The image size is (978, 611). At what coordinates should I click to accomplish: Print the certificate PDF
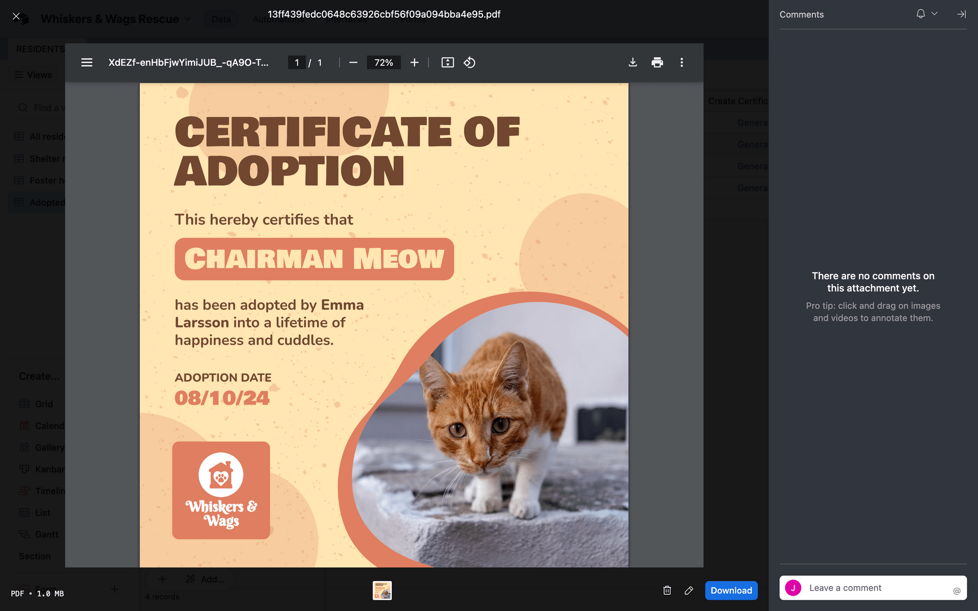point(657,63)
